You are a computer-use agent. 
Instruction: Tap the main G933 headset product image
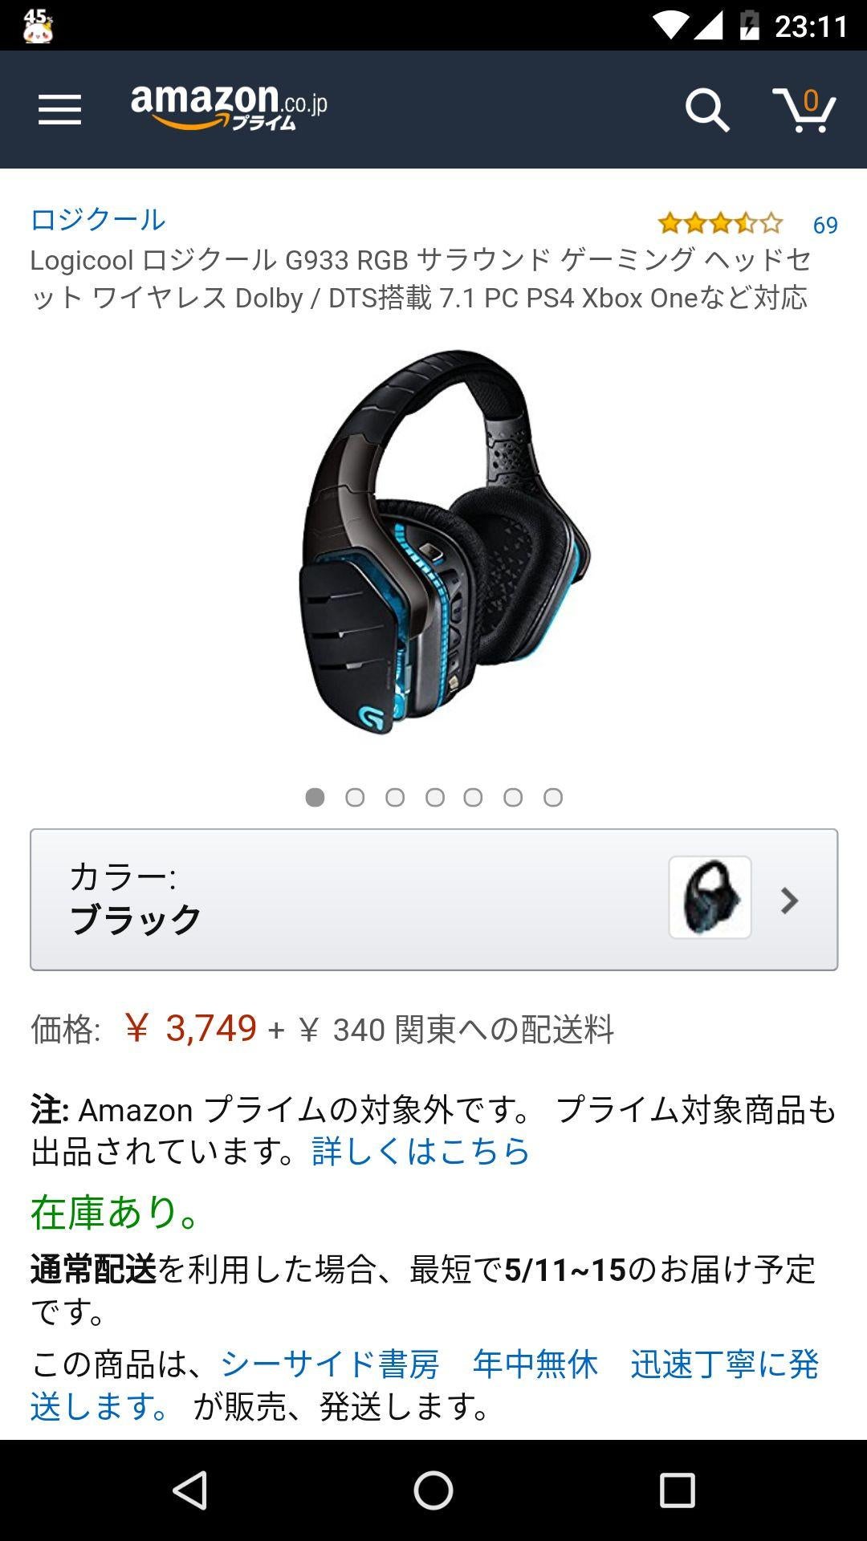444,542
